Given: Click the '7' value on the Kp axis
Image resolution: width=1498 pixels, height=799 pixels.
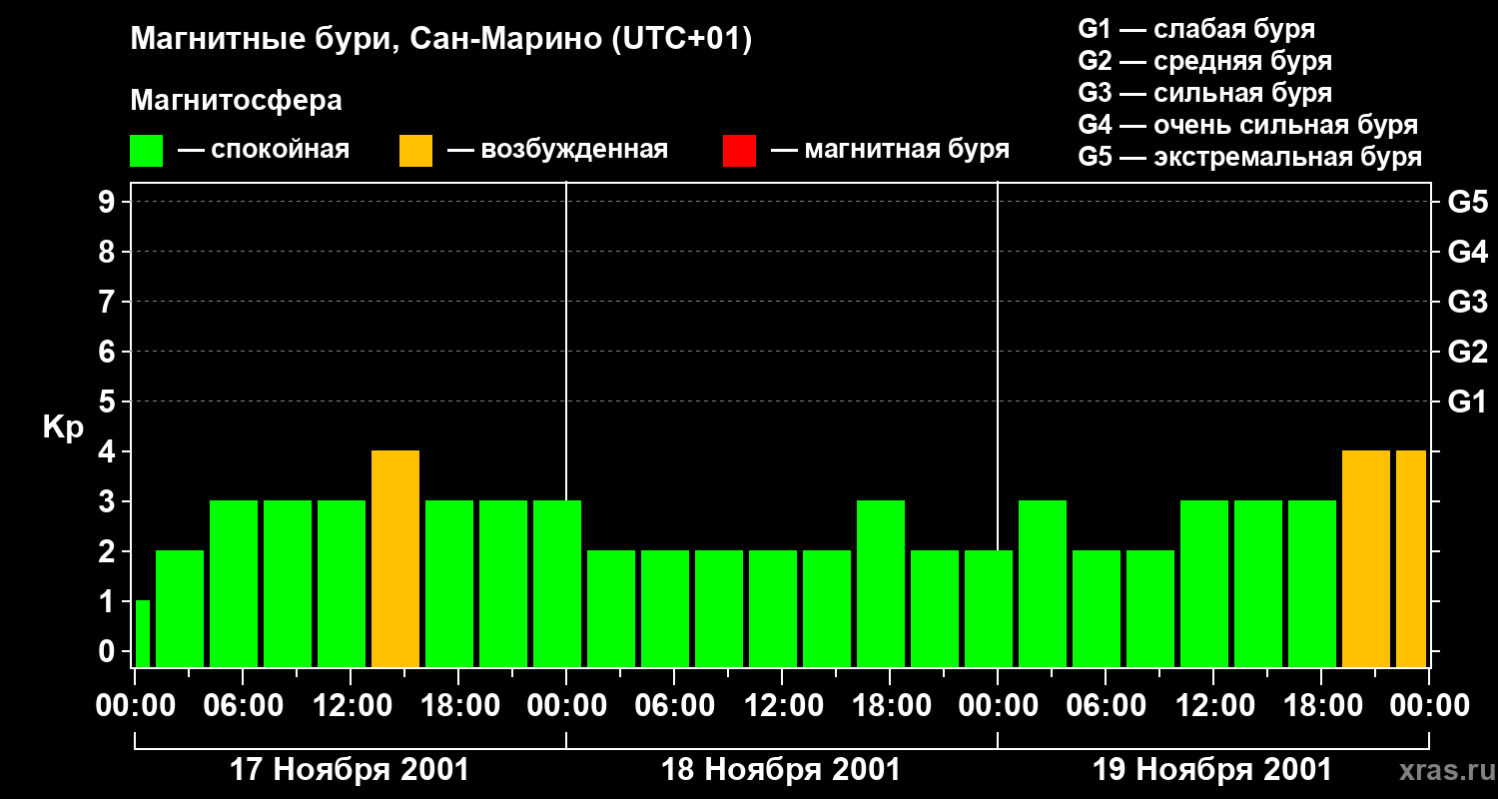Looking at the screenshot, I should [x=109, y=302].
